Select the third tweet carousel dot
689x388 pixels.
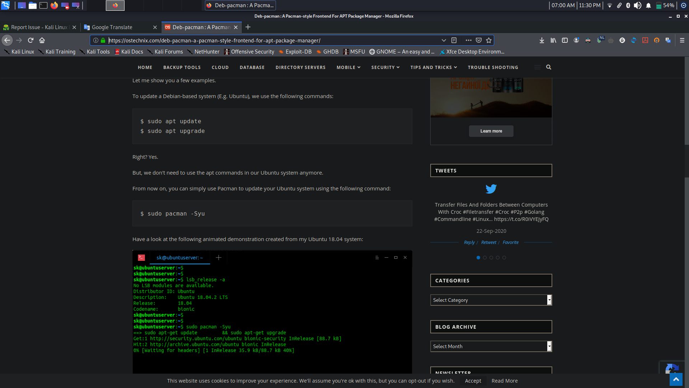491,258
